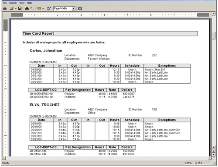
Task: Click the 4:57p out time cell
Action: coord(76,124)
